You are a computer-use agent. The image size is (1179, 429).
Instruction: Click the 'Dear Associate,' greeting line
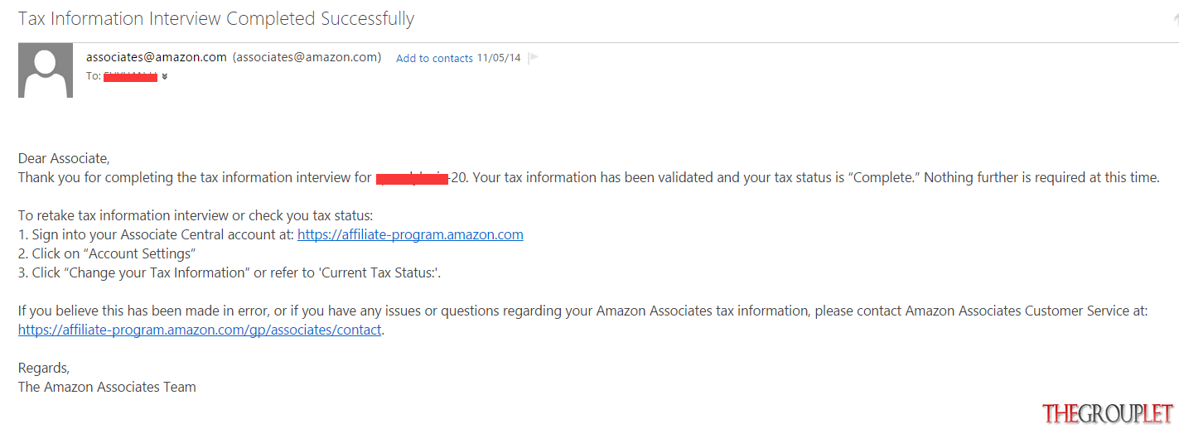[64, 158]
